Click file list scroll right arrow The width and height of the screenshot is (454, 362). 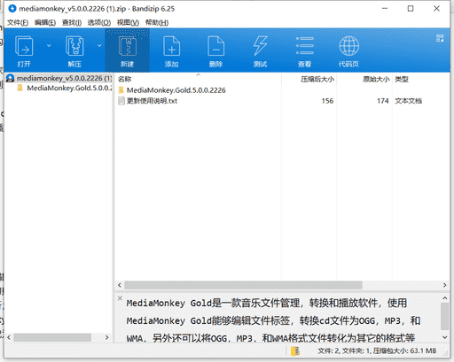coord(444,285)
